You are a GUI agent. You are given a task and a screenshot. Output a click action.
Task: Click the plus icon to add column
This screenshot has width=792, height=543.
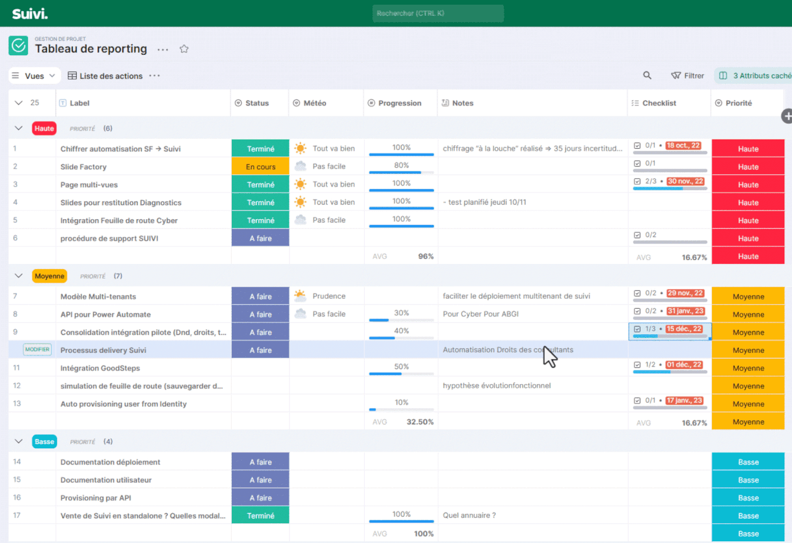tap(787, 116)
